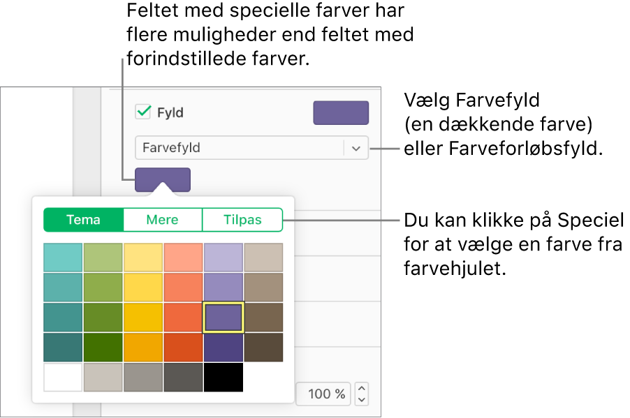Select the highlighted purple swatch
Image resolution: width=630 pixels, height=418 pixels.
pyautogui.click(x=224, y=318)
